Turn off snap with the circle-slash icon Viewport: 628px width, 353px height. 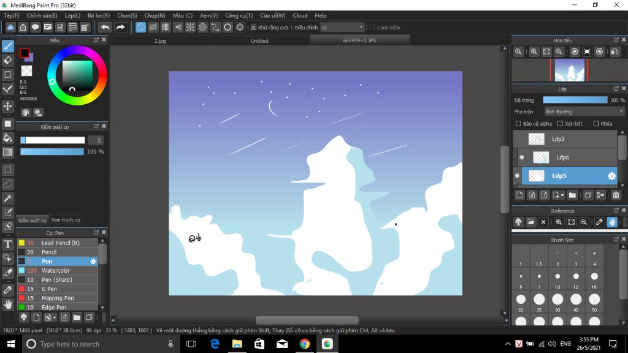click(x=140, y=27)
